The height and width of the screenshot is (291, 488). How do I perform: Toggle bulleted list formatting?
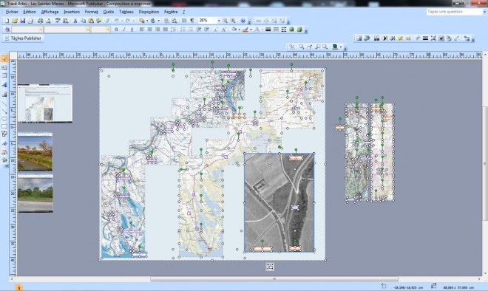(191, 30)
